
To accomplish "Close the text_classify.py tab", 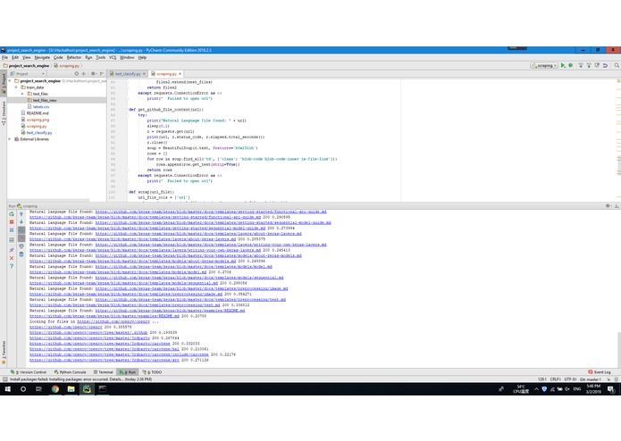I will [x=144, y=73].
